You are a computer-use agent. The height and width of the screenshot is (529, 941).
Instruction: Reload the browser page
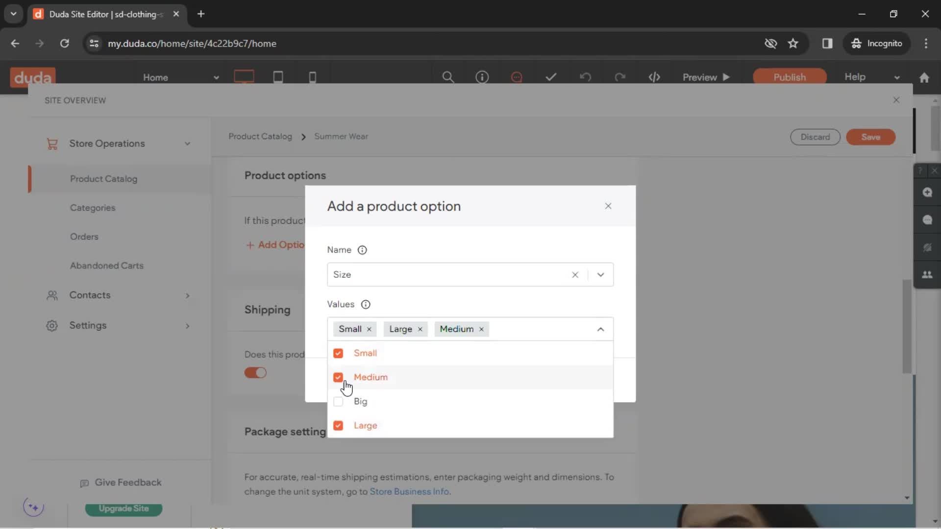point(64,44)
